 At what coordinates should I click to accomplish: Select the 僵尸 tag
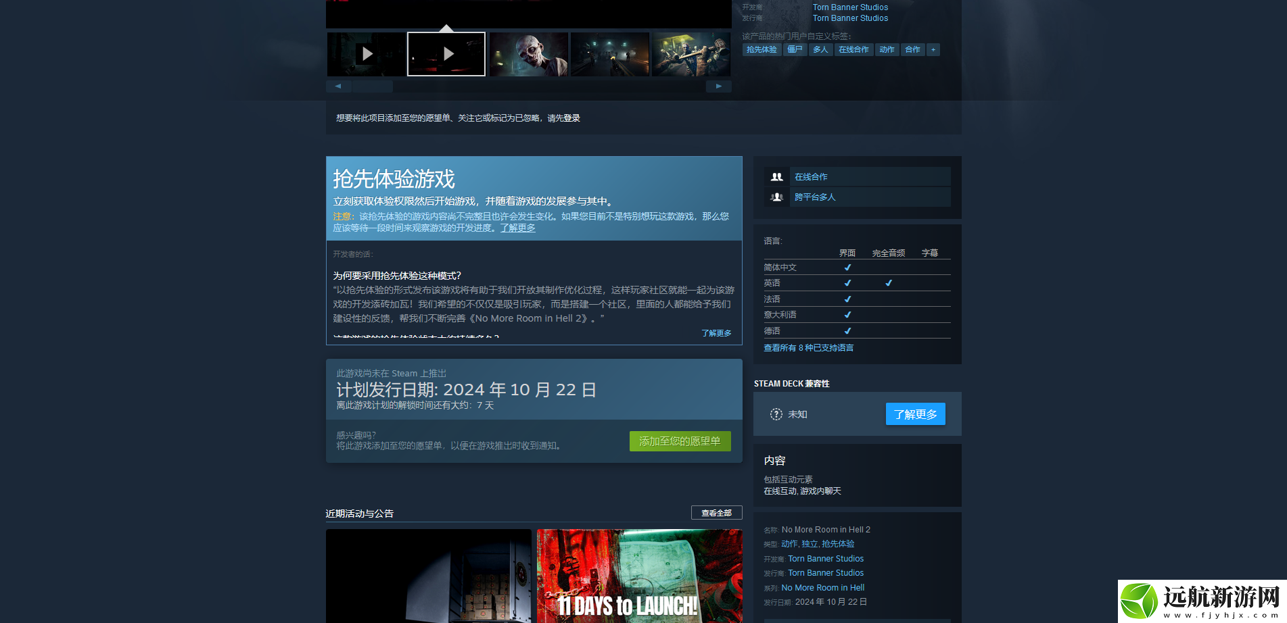795,49
